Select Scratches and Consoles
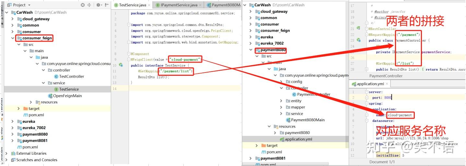466x166 pixels. (37, 160)
